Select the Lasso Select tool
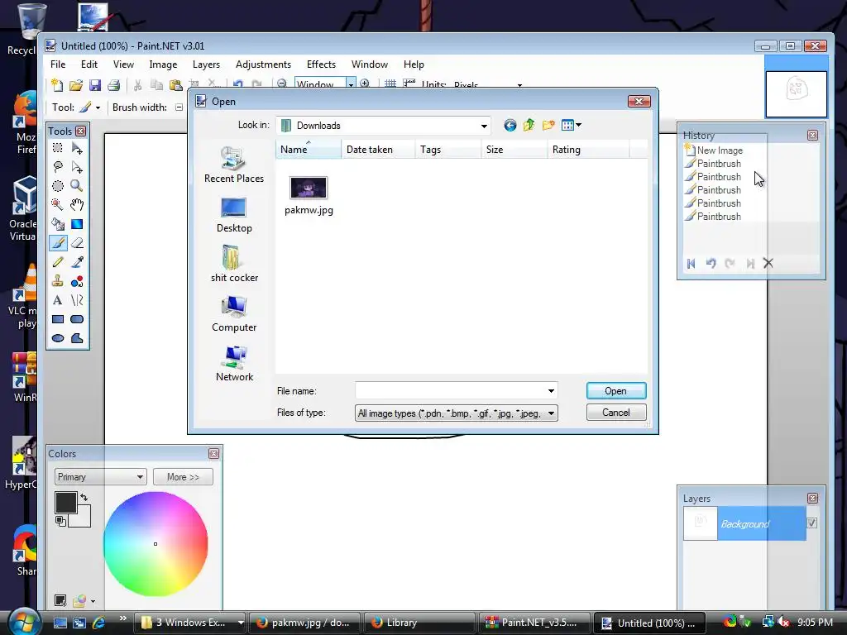The width and height of the screenshot is (847, 635). 58,167
